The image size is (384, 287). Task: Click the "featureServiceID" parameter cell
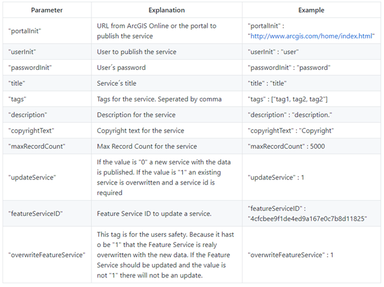[35, 213]
